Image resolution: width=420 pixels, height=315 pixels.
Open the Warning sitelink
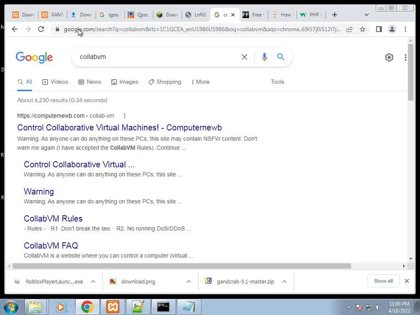coord(39,192)
